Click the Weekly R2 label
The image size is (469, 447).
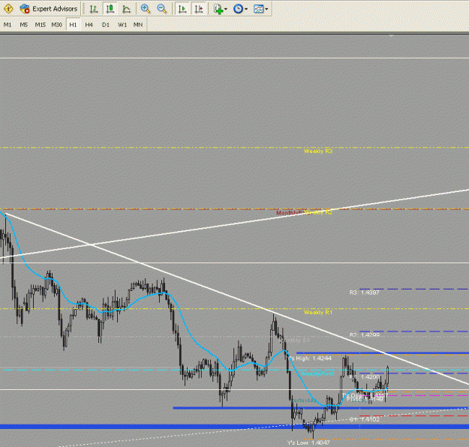318,212
